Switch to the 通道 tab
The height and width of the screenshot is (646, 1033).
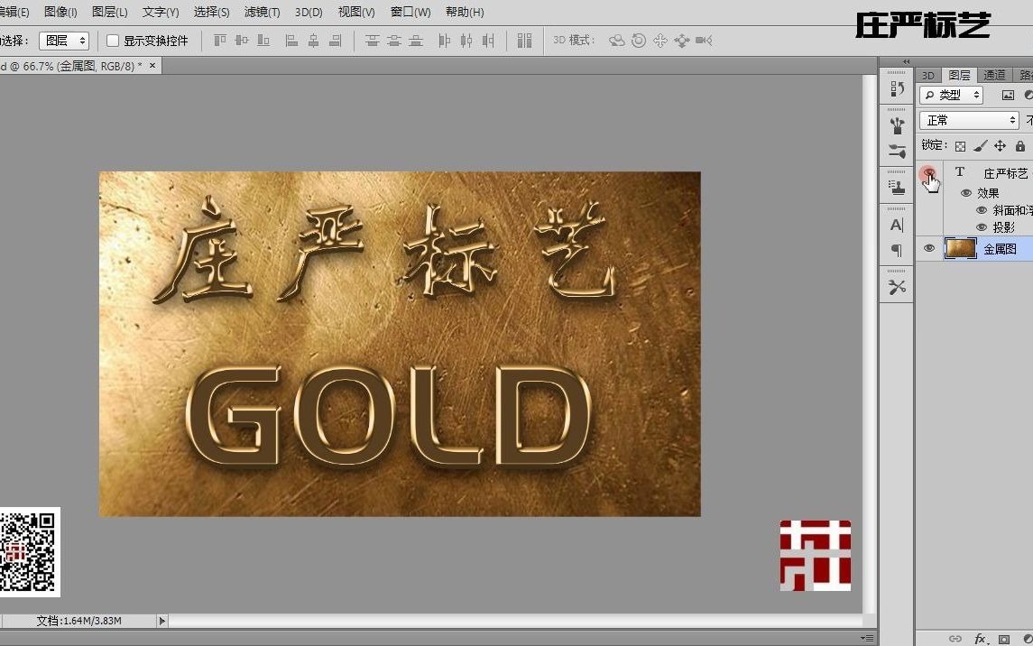pyautogui.click(x=993, y=75)
